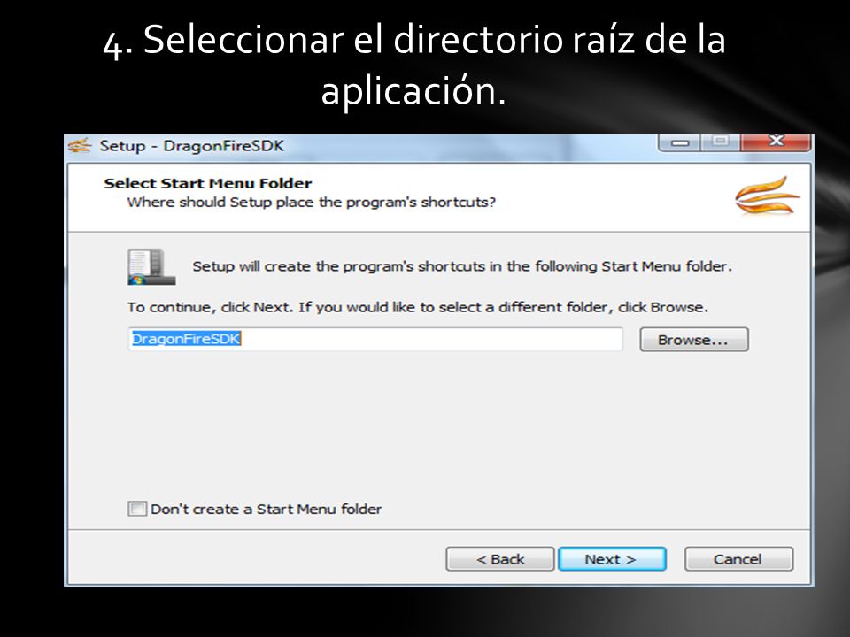Enable Don't create a Start Menu folder
The height and width of the screenshot is (637, 850).
point(137,509)
